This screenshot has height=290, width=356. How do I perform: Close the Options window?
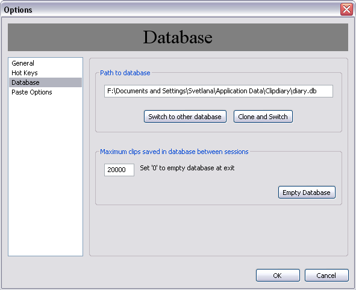346,9
